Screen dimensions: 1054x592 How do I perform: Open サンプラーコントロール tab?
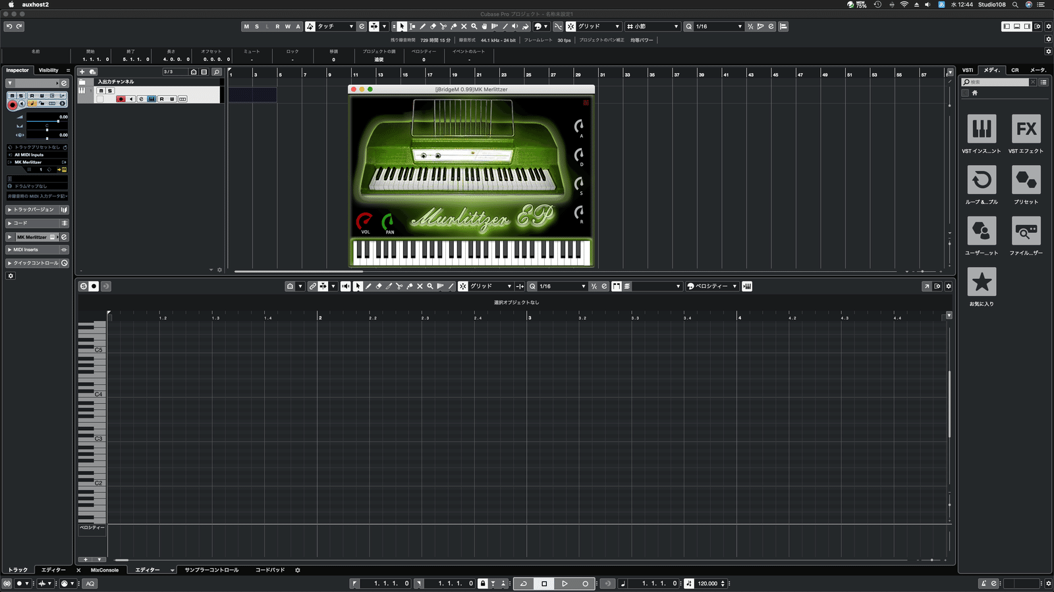[x=211, y=570]
